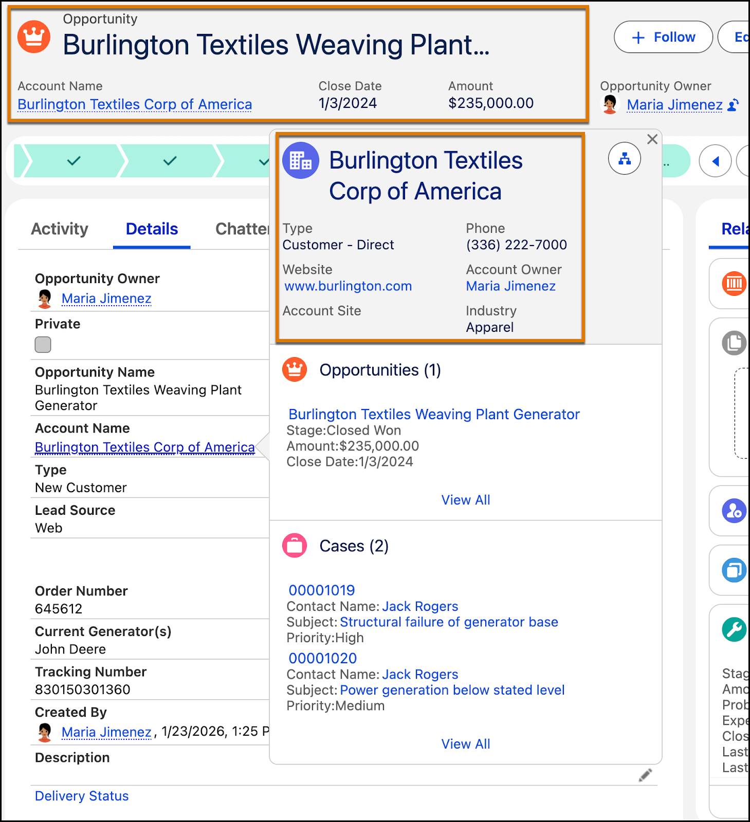This screenshot has width=750, height=822.
Task: Toggle the Private checkbox
Action: pyautogui.click(x=43, y=345)
